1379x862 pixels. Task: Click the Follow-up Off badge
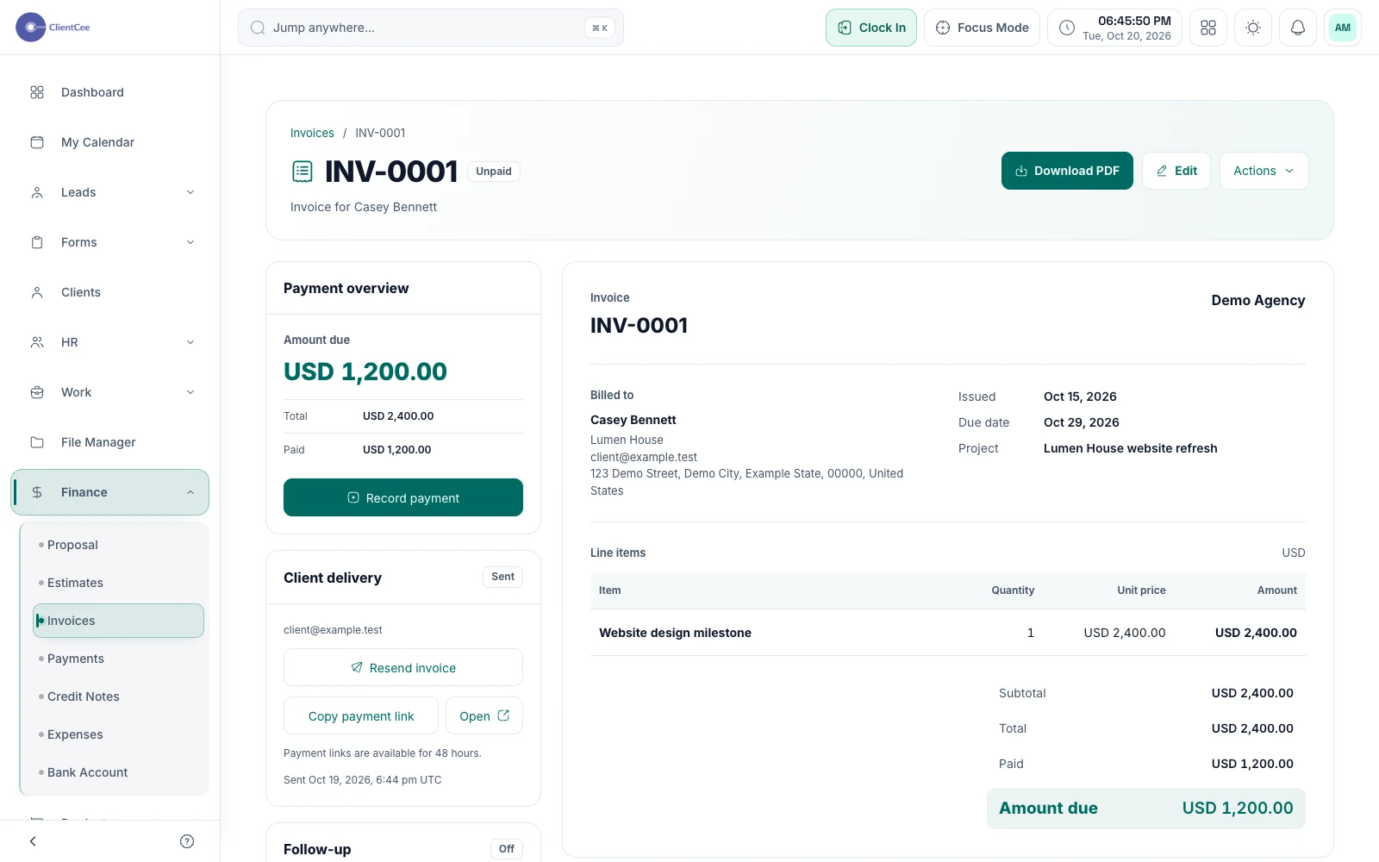click(x=507, y=849)
